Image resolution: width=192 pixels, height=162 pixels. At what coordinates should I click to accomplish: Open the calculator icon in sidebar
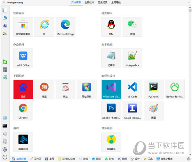point(5,70)
